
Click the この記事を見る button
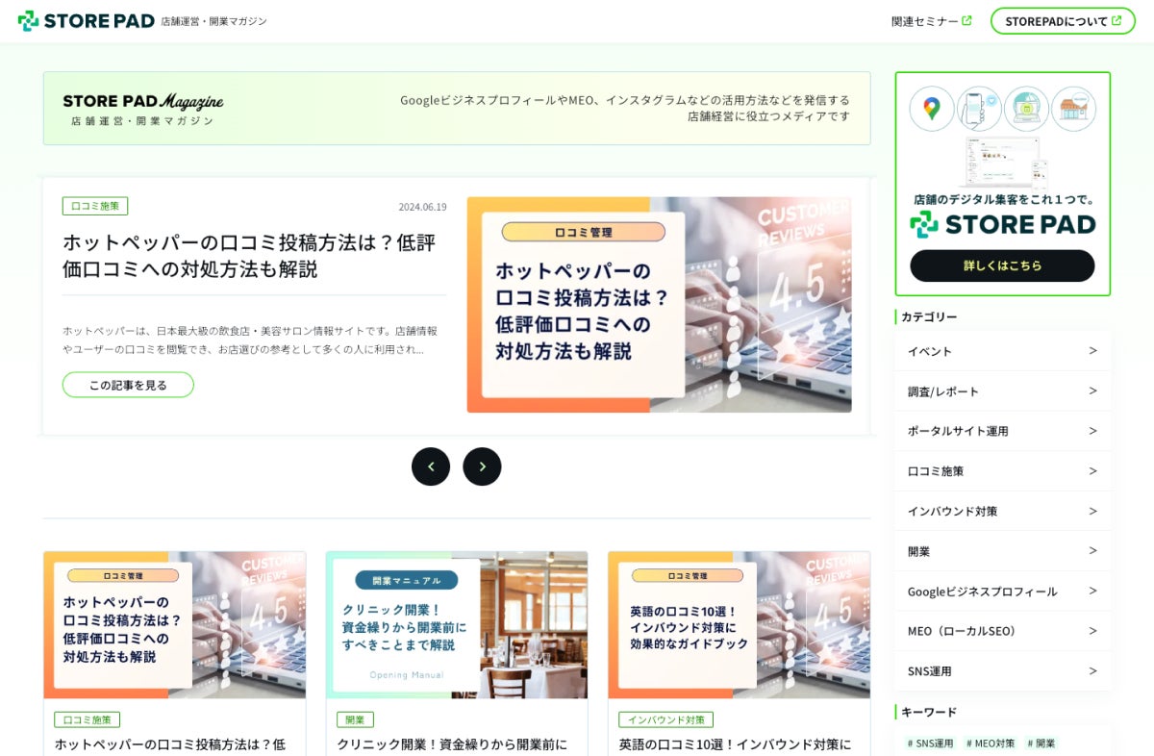[x=128, y=385]
